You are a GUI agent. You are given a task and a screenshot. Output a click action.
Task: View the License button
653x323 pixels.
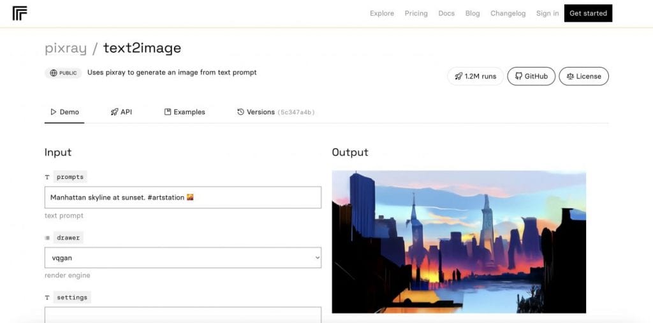(x=584, y=76)
